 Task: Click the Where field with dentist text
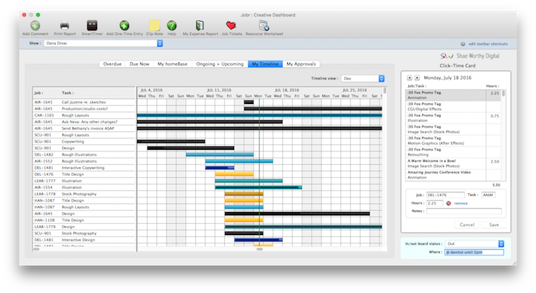473,252
